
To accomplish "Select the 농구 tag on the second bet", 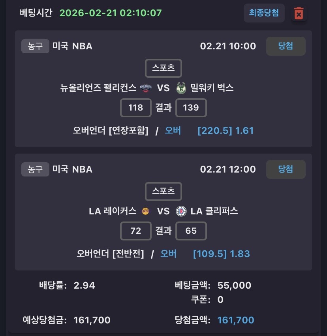I will (35, 169).
